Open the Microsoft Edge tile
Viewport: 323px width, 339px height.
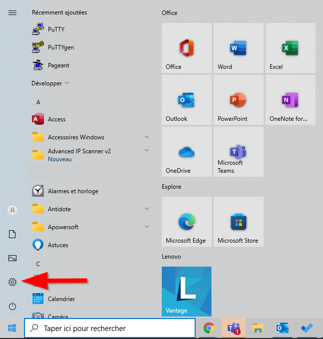click(x=187, y=222)
